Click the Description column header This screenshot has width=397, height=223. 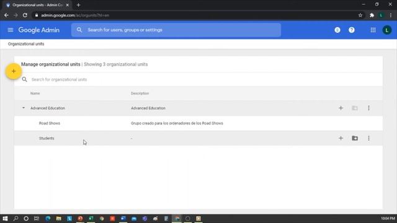click(x=140, y=94)
